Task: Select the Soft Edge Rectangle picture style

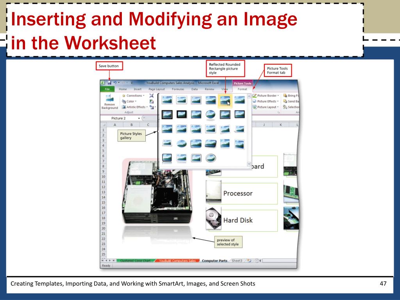Action: (x=239, y=100)
